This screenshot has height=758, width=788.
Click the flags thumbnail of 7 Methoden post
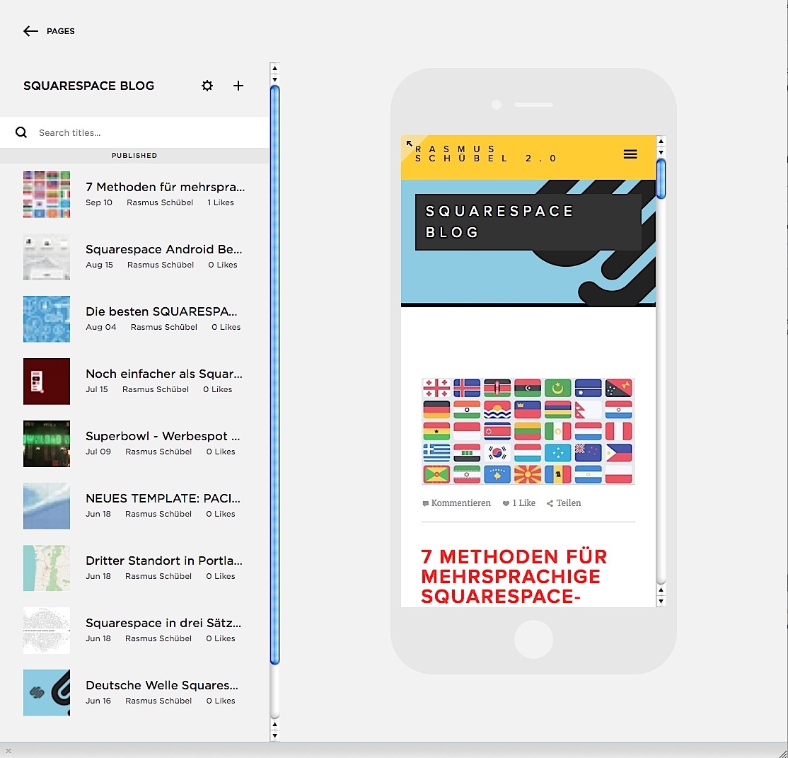[47, 194]
